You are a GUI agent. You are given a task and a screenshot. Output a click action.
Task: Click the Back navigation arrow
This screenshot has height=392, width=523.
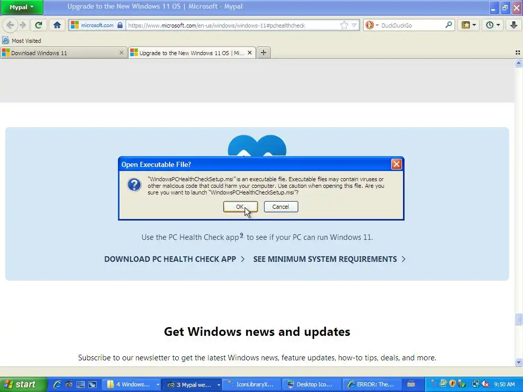coord(10,25)
